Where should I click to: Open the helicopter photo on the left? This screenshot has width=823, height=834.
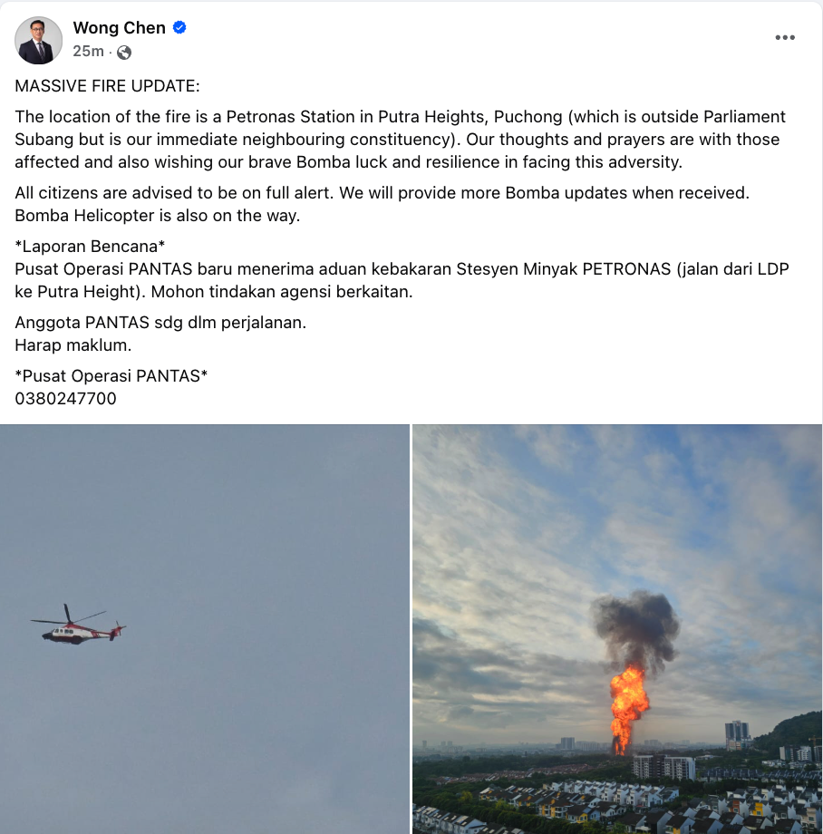pyautogui.click(x=205, y=629)
